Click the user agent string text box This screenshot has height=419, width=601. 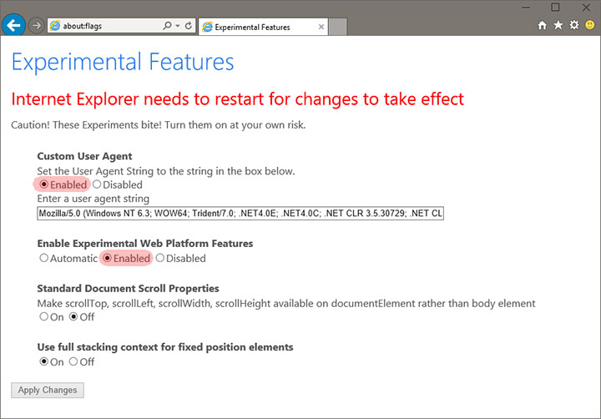pos(240,214)
